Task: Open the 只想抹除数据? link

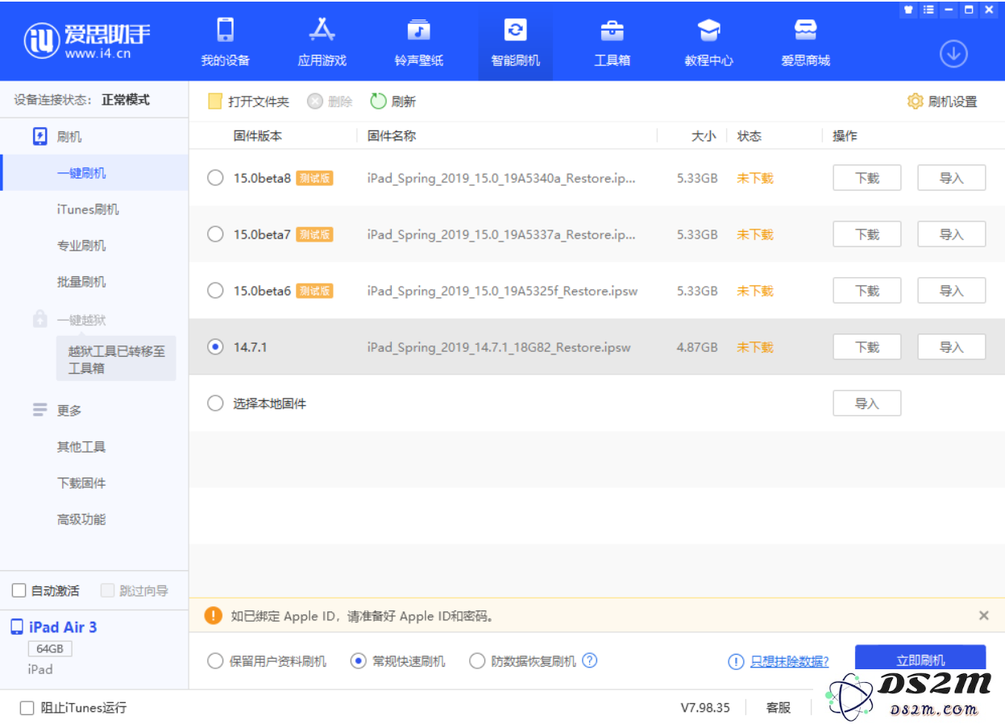Action: pyautogui.click(x=789, y=661)
